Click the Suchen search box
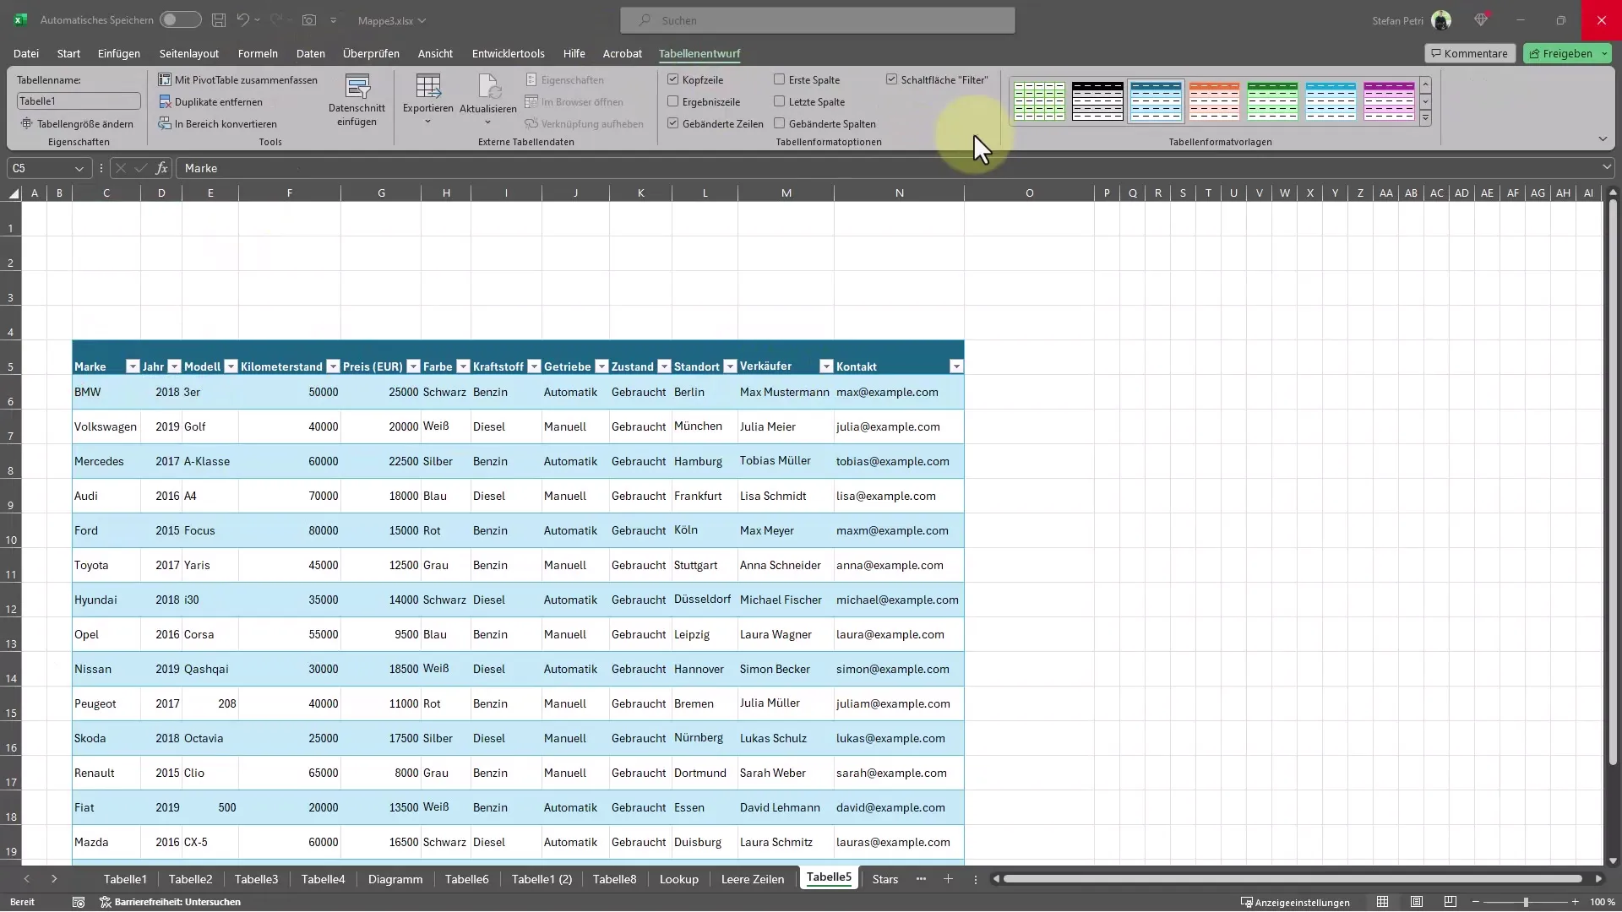This screenshot has width=1622, height=912. point(818,20)
